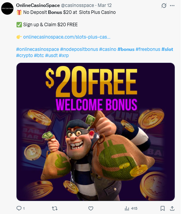View post analytics bar chart icon

click(x=127, y=208)
